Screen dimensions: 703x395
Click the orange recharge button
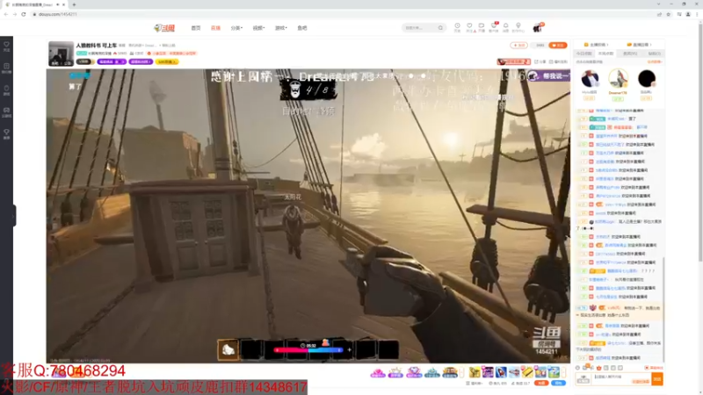(x=541, y=384)
